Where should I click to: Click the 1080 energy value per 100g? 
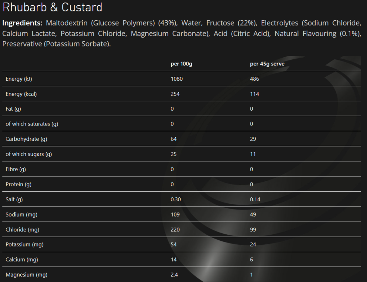[177, 79]
